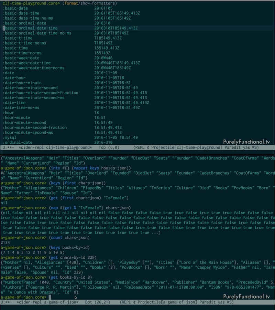Click the U:**- status indicator in top mode line
This screenshot has width=275, height=310.
coord(8,147)
